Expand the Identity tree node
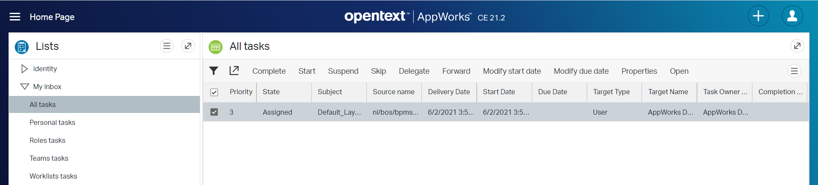 pos(24,69)
